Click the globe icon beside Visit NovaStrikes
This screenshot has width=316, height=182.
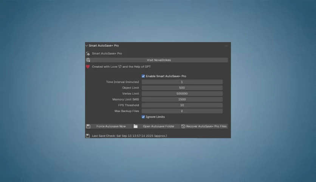pos(88,60)
